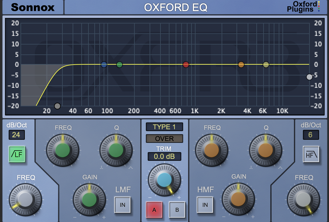This screenshot has width=329, height=222.
Task: Select preset slot A
Action: pos(154,210)
